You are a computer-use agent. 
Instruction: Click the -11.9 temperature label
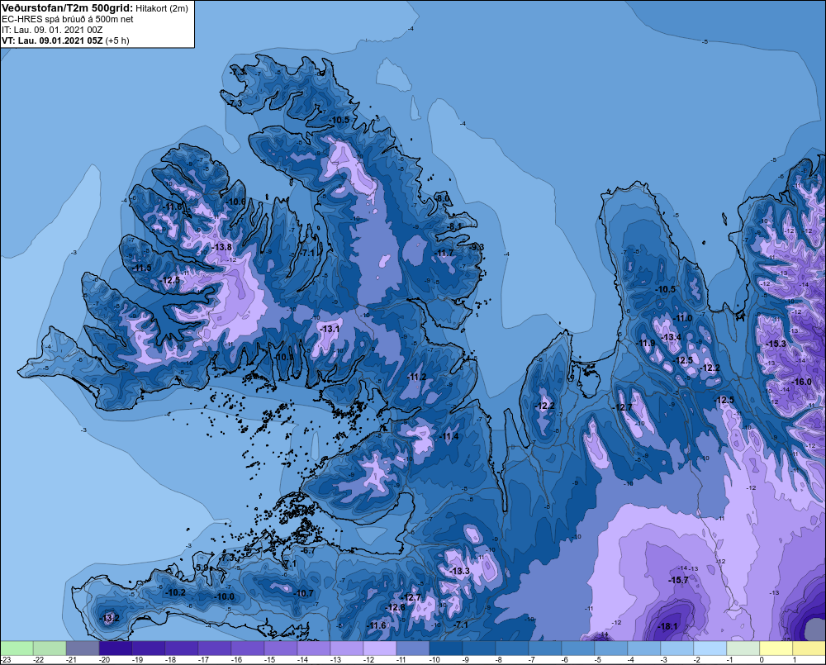pos(646,343)
